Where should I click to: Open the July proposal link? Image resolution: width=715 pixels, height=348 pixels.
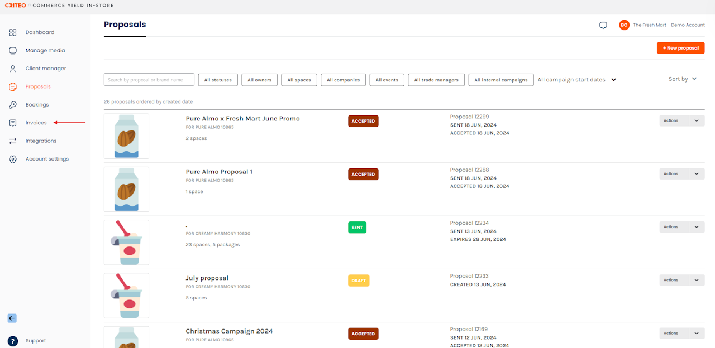(x=207, y=278)
